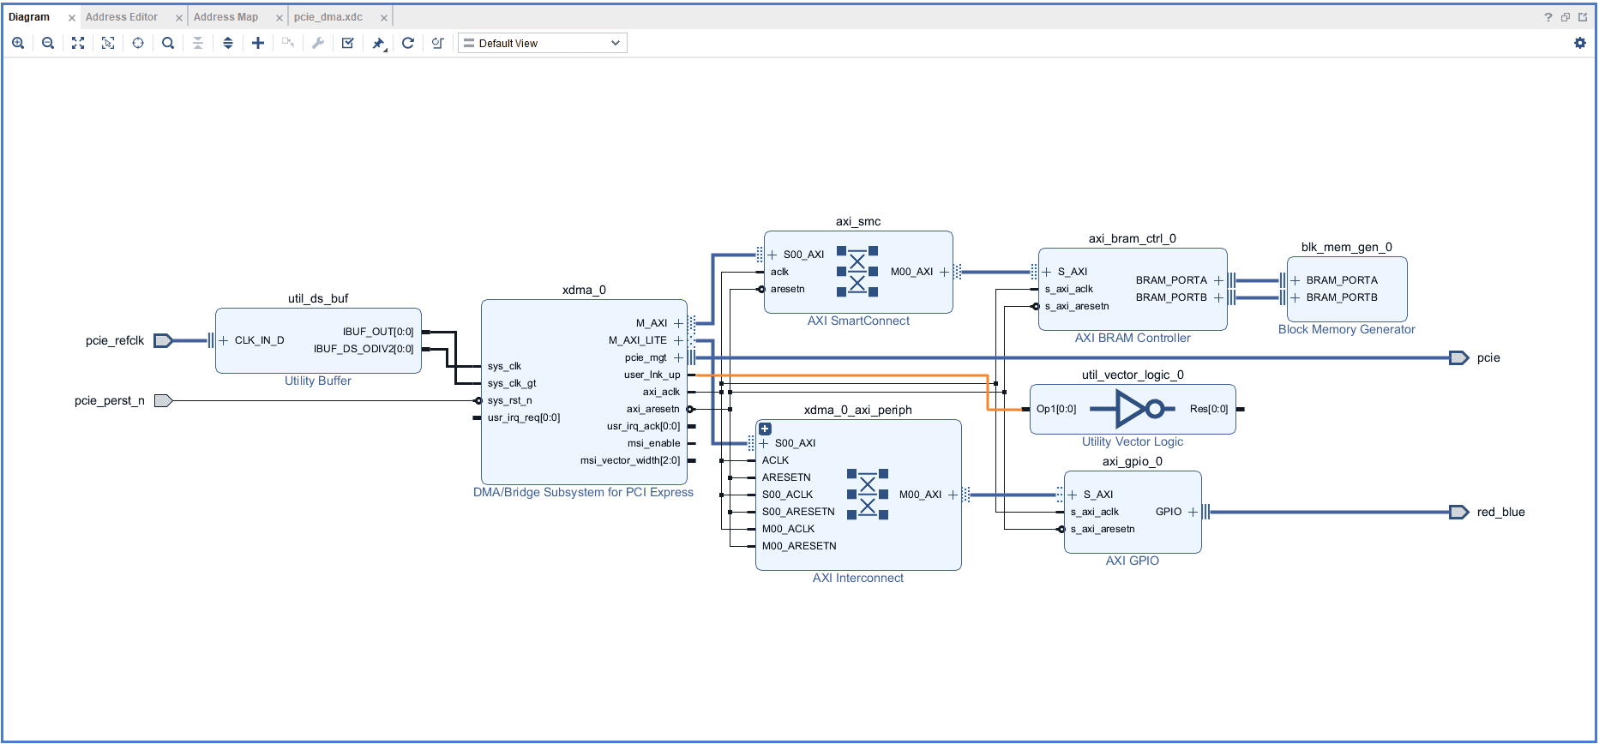
Task: Select the red_blue output port
Action: click(x=1458, y=512)
